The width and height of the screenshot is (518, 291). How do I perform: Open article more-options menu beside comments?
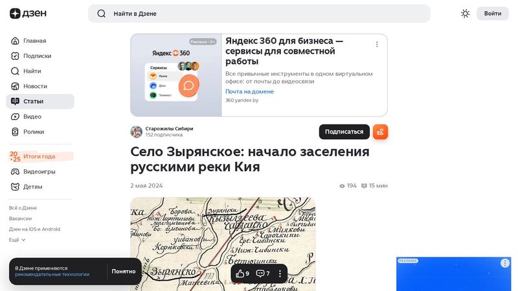point(280,274)
